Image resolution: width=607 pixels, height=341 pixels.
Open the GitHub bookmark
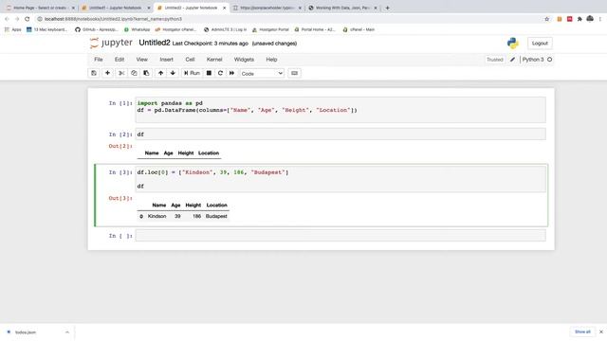pos(97,29)
